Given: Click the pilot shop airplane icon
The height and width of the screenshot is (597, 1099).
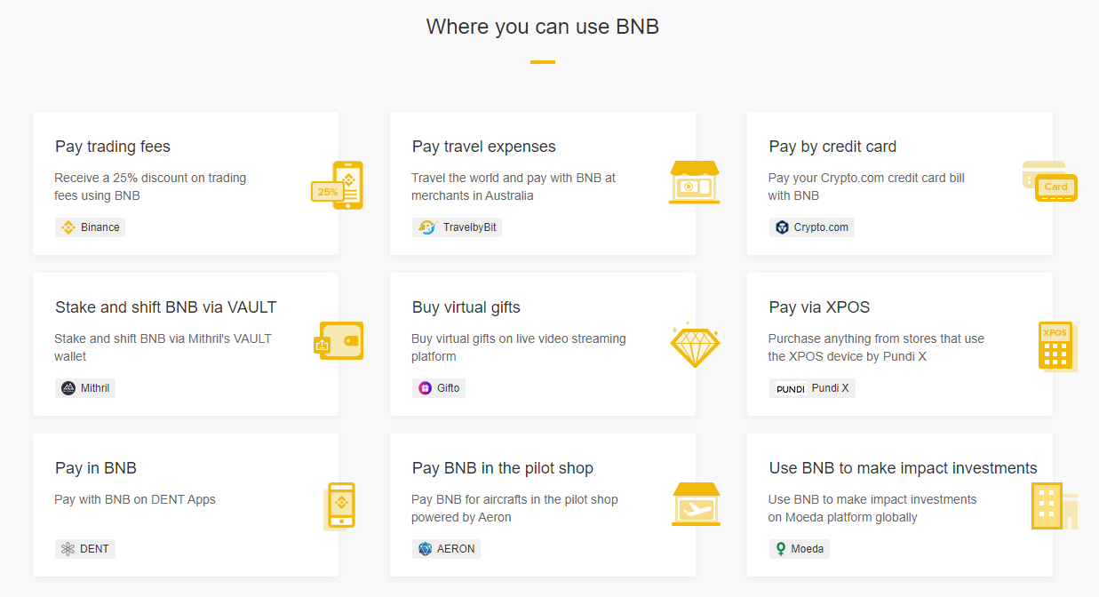Looking at the screenshot, I should pos(696,504).
